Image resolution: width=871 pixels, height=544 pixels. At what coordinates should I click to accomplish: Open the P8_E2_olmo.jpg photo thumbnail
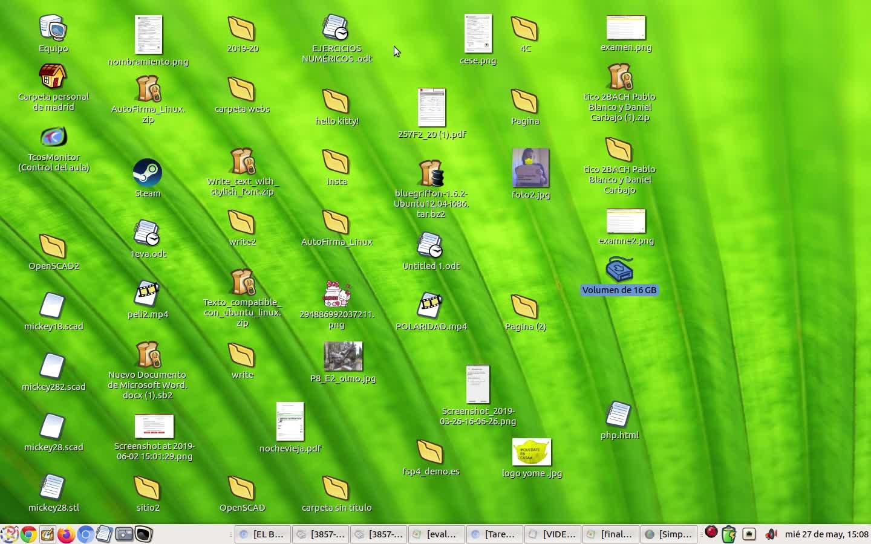(343, 356)
